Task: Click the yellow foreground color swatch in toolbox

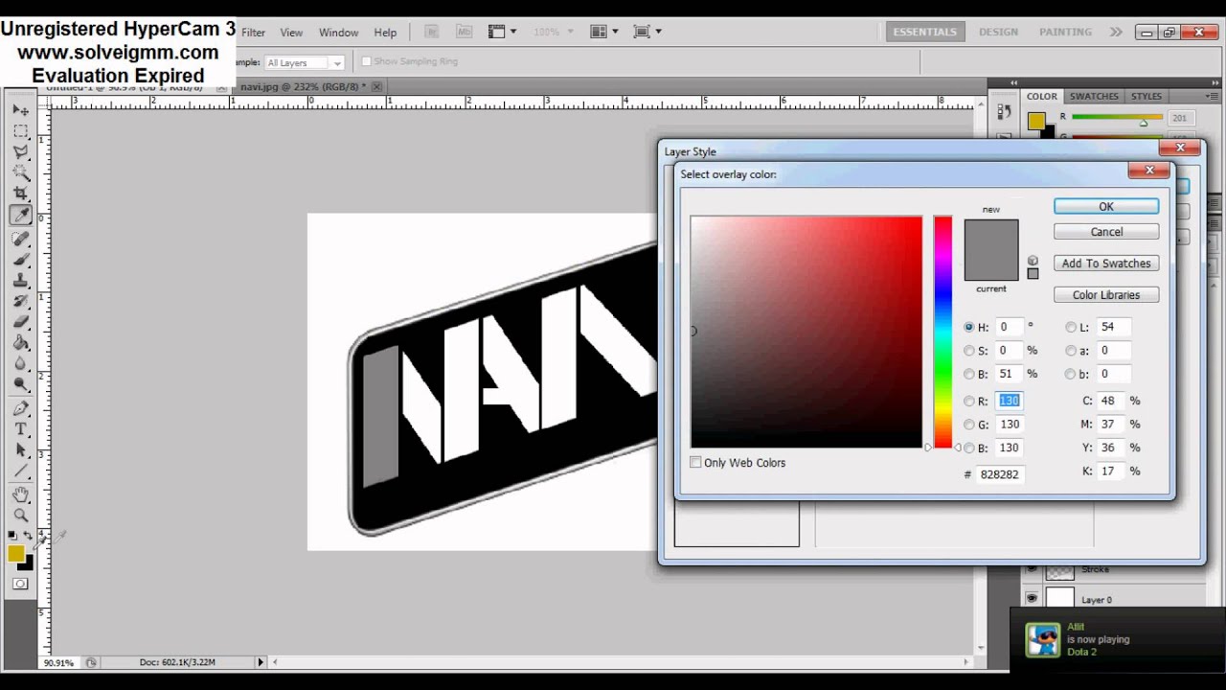Action: pos(15,553)
